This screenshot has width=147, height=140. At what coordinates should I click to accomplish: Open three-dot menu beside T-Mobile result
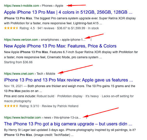[69, 5]
